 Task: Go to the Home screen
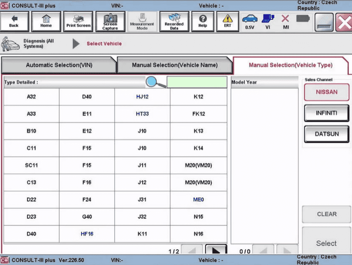point(46,21)
